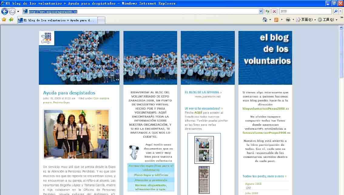The width and height of the screenshot is (344, 195).
Task: Open the 'Agosto 2008' archive link
Action: coord(253,184)
